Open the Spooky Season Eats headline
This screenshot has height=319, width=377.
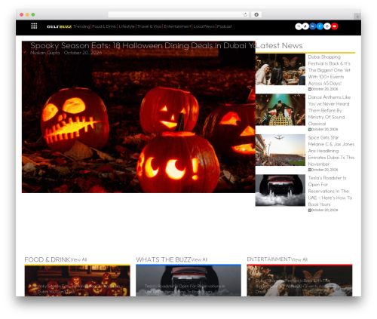[x=143, y=45]
